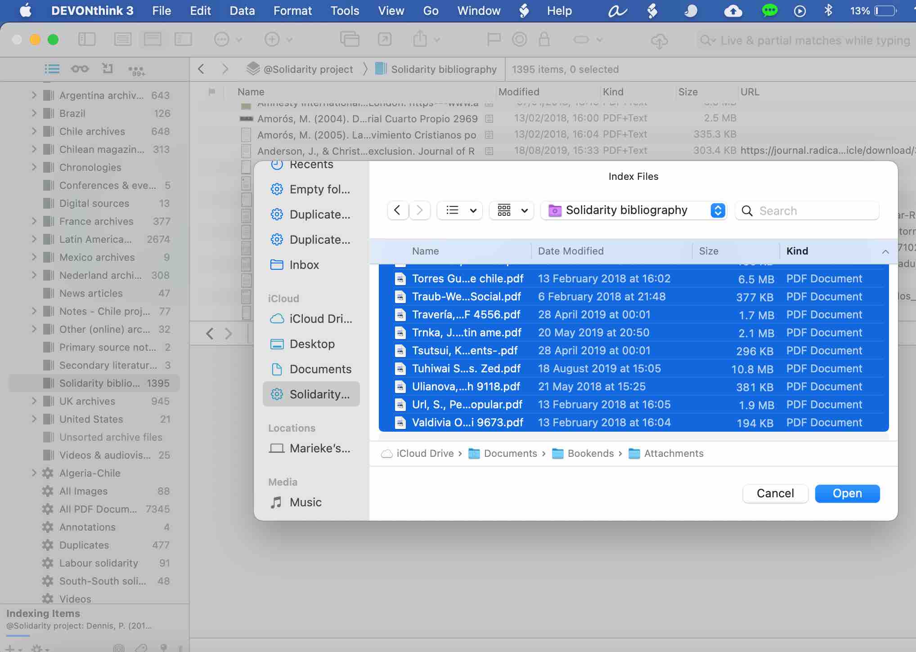
Task: Click the list view icon in Index Files dialog
Action: pos(452,210)
